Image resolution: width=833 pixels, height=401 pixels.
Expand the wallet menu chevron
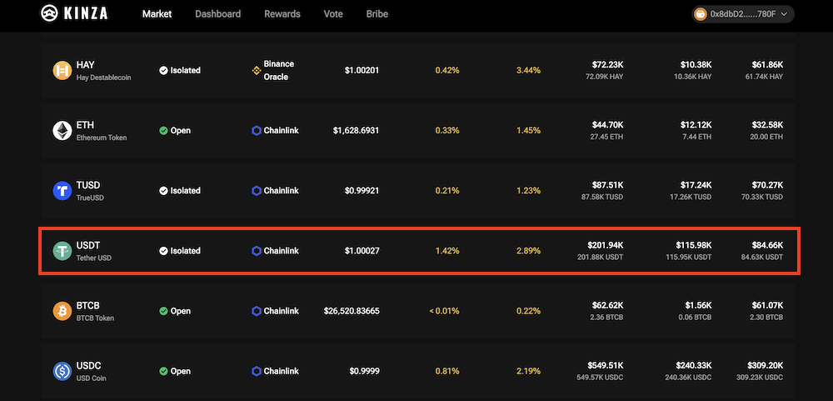(784, 14)
